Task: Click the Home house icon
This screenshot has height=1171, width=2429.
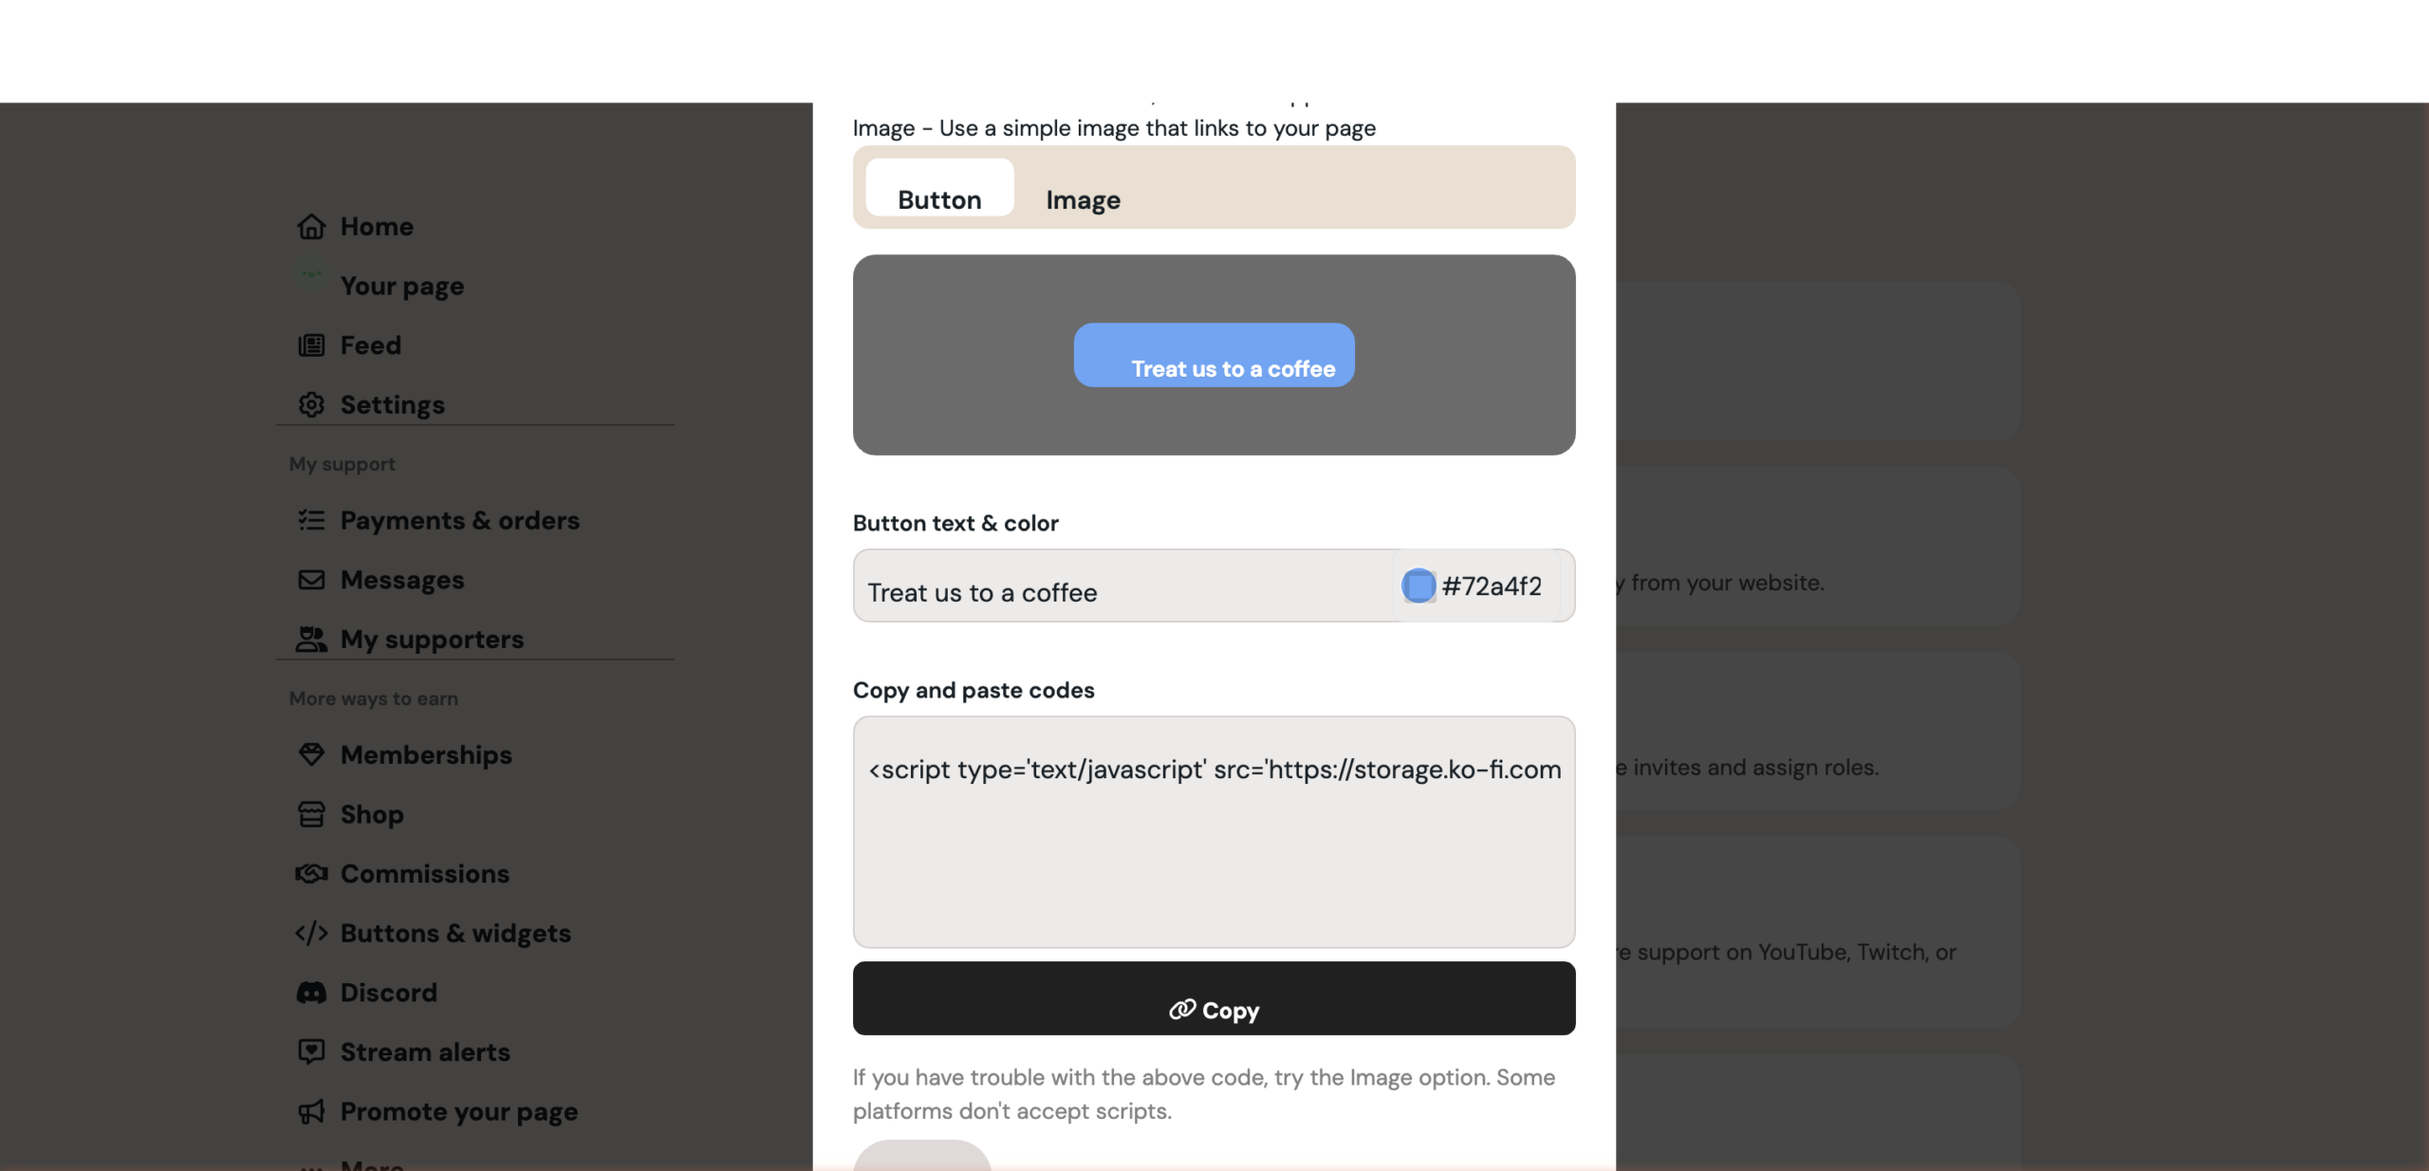Action: coord(311,227)
